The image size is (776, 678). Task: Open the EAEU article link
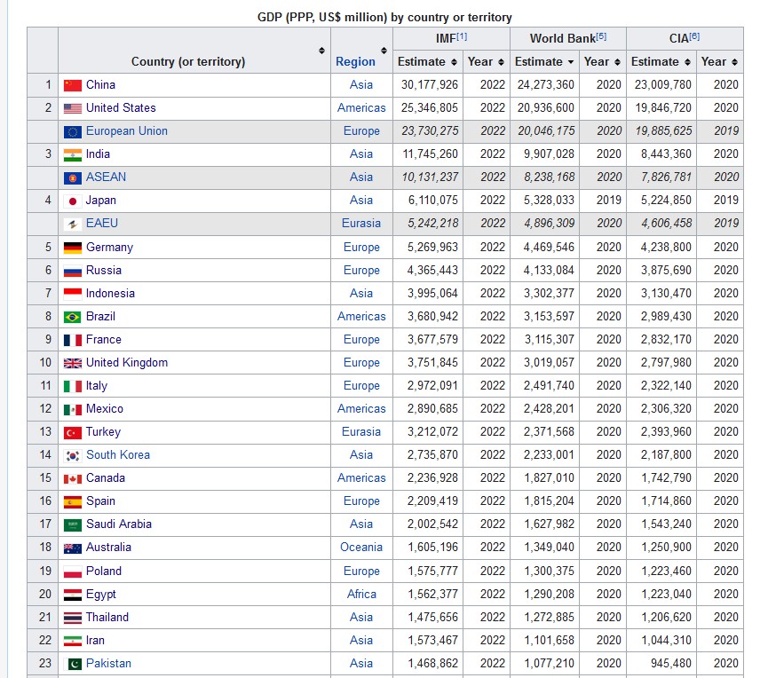coord(102,224)
